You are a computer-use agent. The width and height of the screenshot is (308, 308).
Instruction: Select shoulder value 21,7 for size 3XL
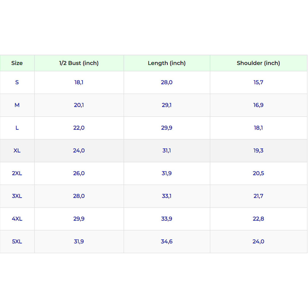[258, 196]
